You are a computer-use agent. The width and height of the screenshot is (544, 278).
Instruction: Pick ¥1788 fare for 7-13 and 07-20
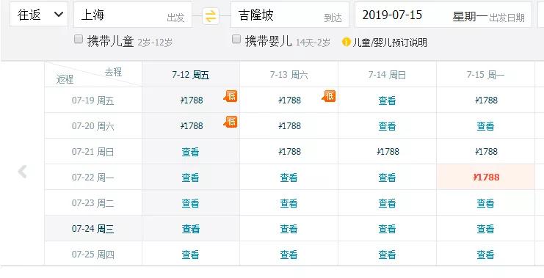tap(290, 126)
